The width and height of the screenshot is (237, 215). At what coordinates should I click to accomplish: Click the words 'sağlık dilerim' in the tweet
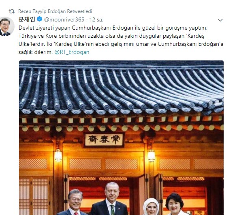click(x=35, y=52)
